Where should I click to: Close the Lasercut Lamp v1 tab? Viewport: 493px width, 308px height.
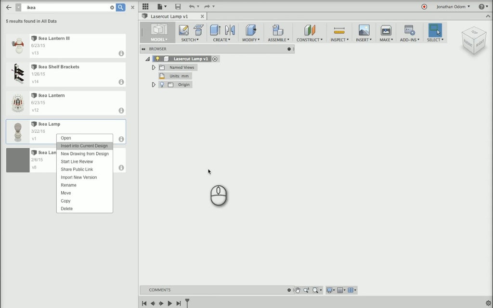click(x=202, y=16)
